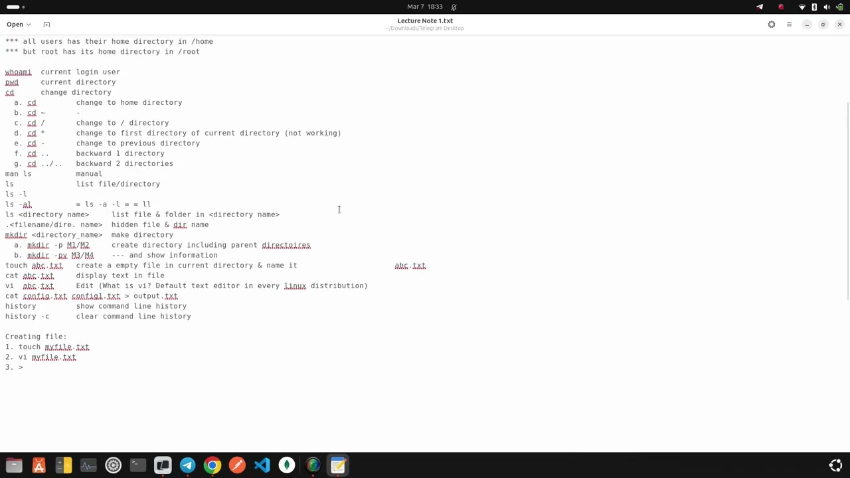Open the Files app from the dock
850x478 pixels.
point(14,465)
